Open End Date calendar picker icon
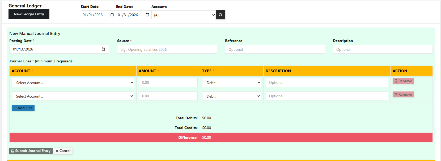The height and width of the screenshot is (161, 441). tap(147, 15)
